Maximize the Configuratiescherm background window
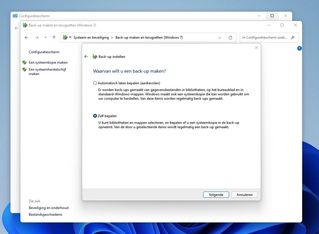Viewport: 319px width, 234px height. coord(272,16)
